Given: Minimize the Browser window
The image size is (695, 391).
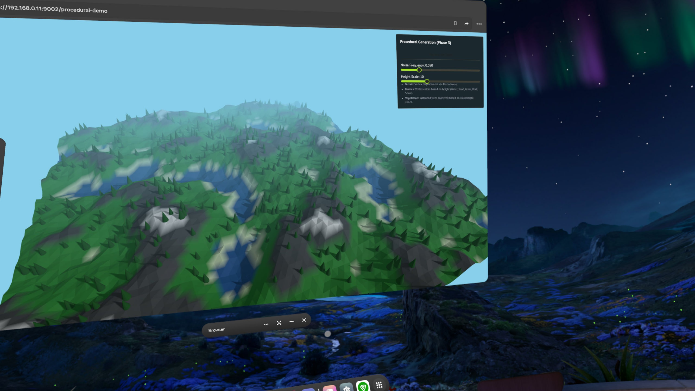Looking at the screenshot, I should coord(292,321).
